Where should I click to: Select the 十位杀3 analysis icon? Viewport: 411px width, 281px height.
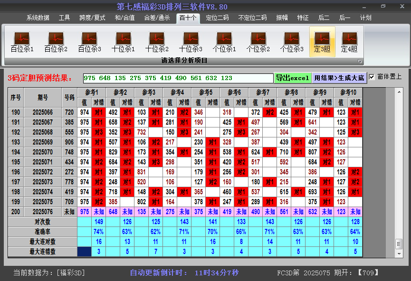191,42
